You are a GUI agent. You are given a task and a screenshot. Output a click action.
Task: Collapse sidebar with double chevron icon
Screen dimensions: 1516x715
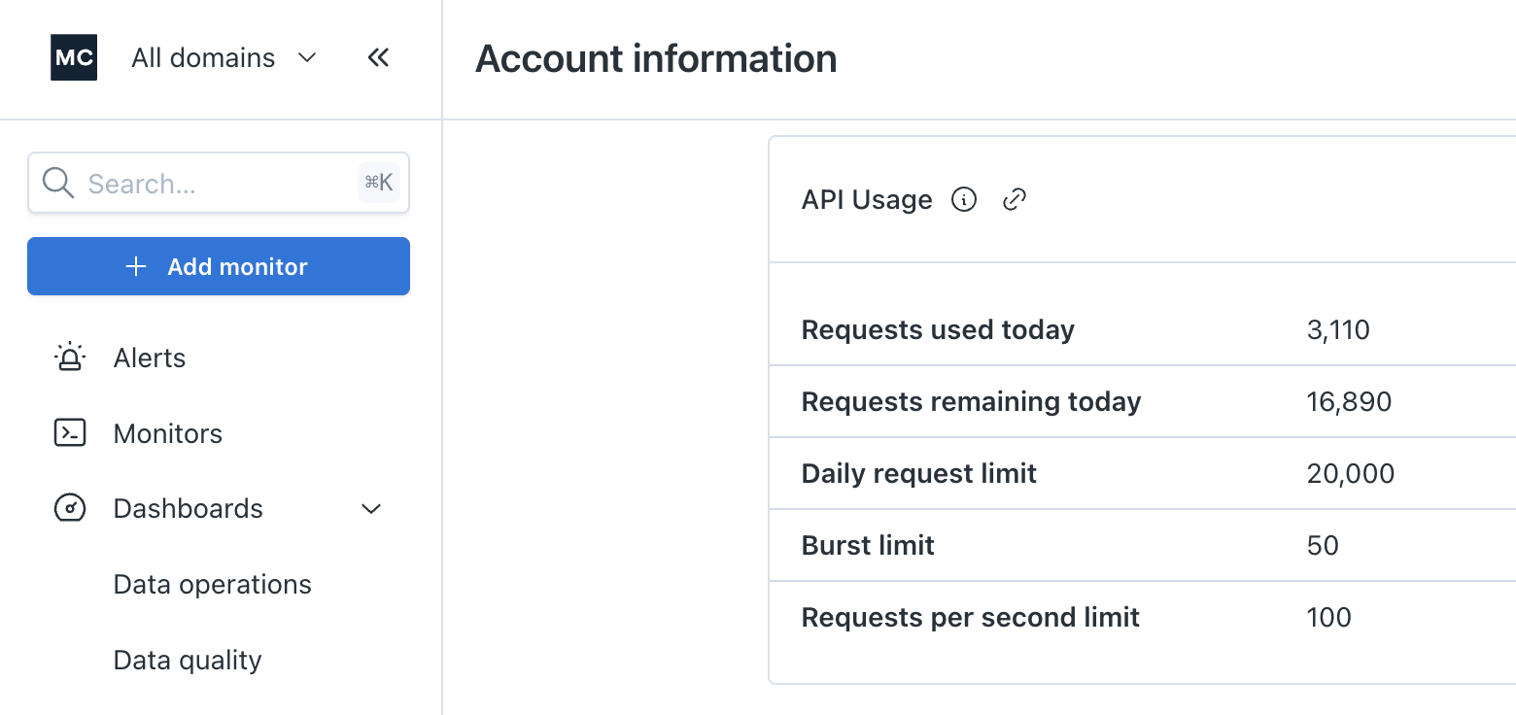coord(378,58)
